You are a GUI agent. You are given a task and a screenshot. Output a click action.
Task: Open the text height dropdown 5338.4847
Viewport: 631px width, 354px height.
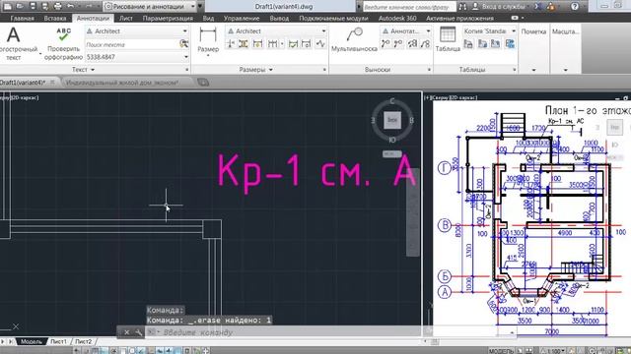click(x=137, y=57)
